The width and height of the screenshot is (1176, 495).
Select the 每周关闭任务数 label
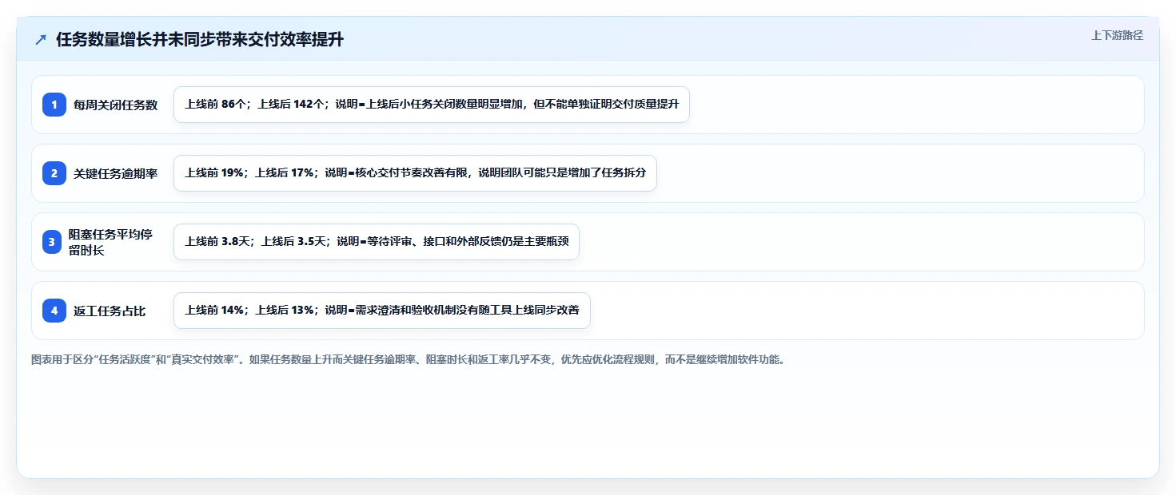coord(116,105)
